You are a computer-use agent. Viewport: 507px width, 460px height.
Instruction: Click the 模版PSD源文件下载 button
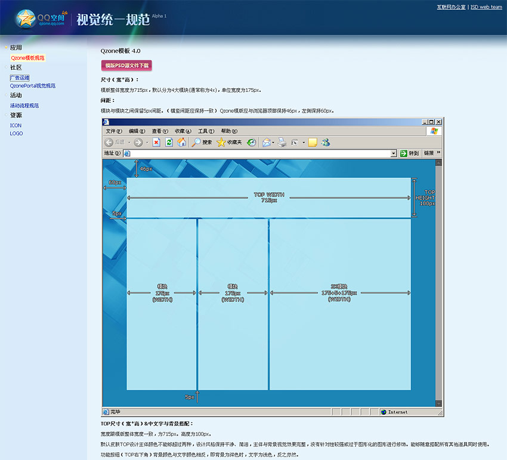point(126,65)
